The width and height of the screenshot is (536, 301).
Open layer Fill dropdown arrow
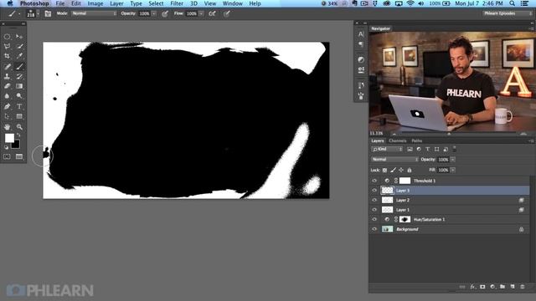pos(453,170)
